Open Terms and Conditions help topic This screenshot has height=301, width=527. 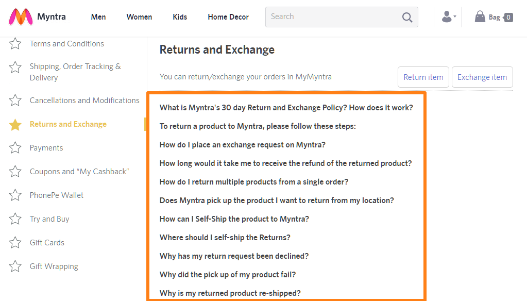tap(66, 44)
